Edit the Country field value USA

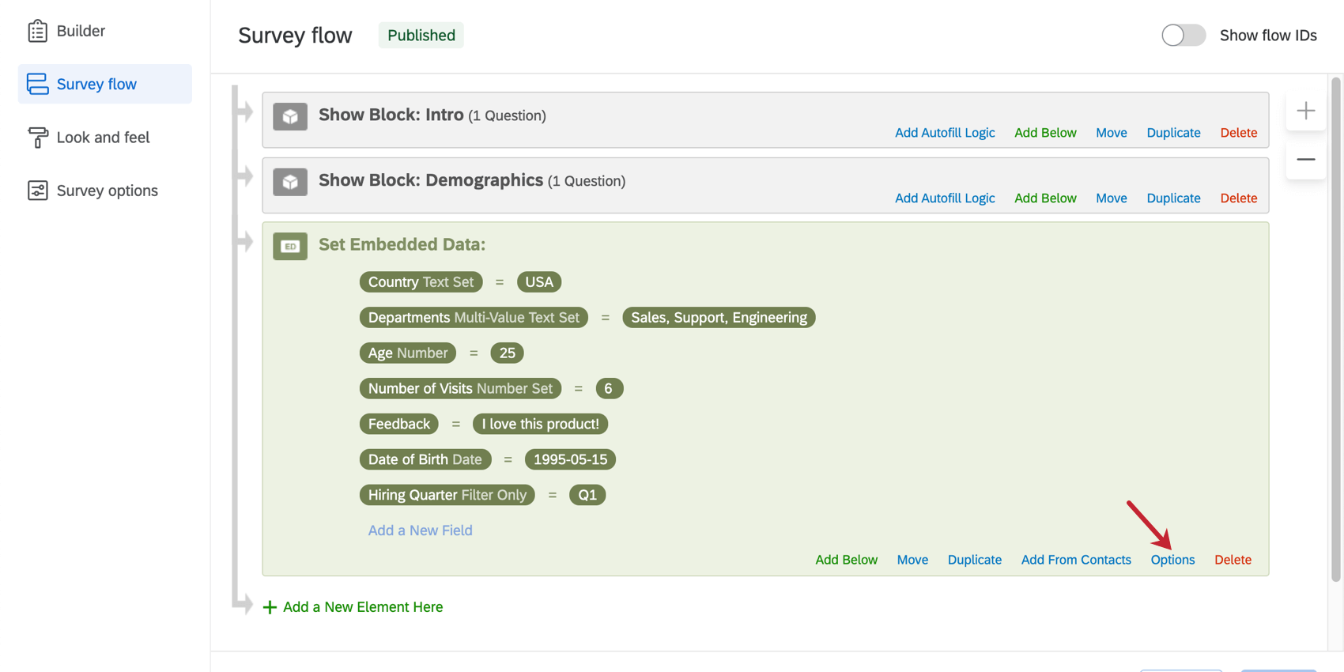[539, 282]
